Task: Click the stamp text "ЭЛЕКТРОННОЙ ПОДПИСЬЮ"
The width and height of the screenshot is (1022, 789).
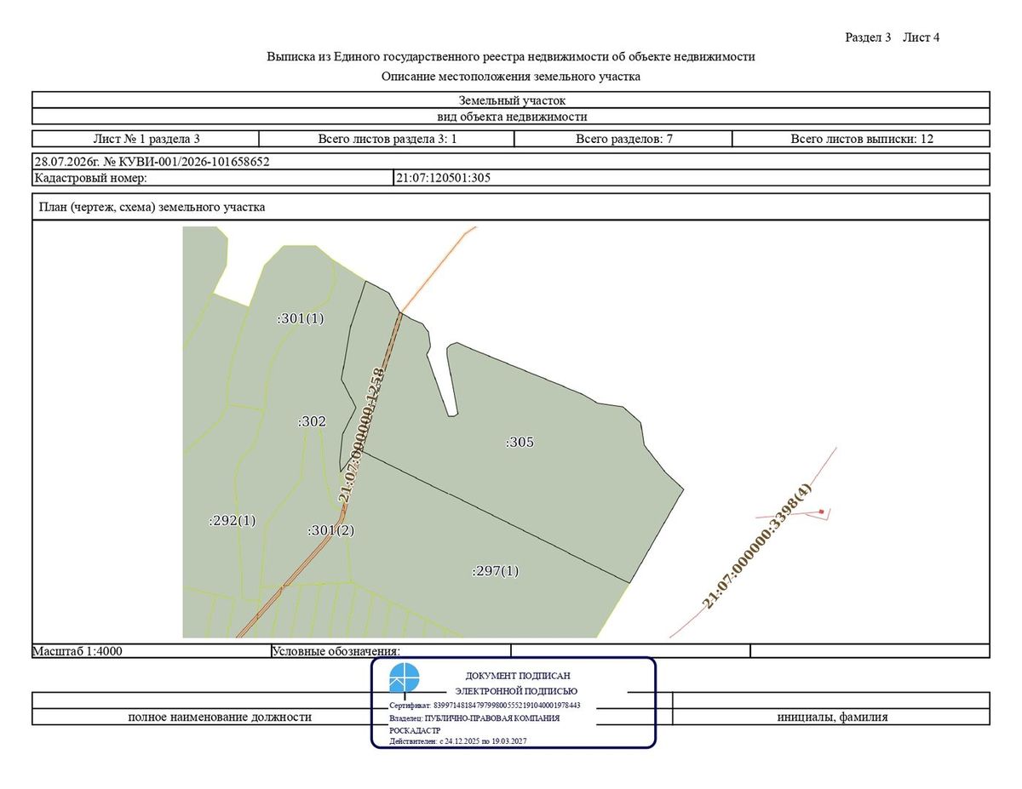Action: tap(516, 691)
